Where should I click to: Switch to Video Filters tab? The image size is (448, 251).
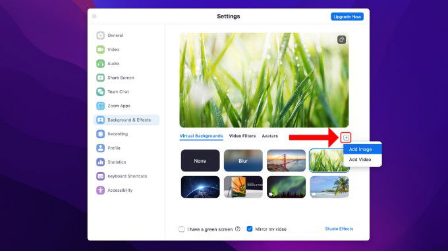click(x=242, y=136)
